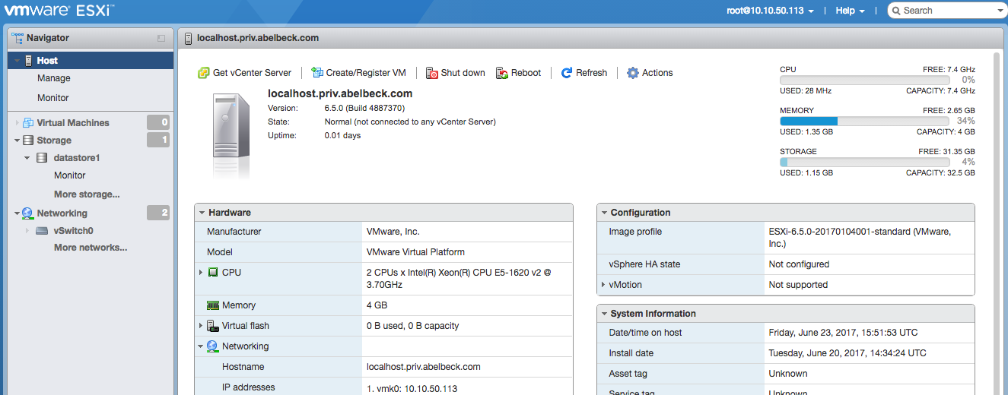Click the STORAGE usage bar at 4%
The image size is (1008, 395).
(x=865, y=162)
